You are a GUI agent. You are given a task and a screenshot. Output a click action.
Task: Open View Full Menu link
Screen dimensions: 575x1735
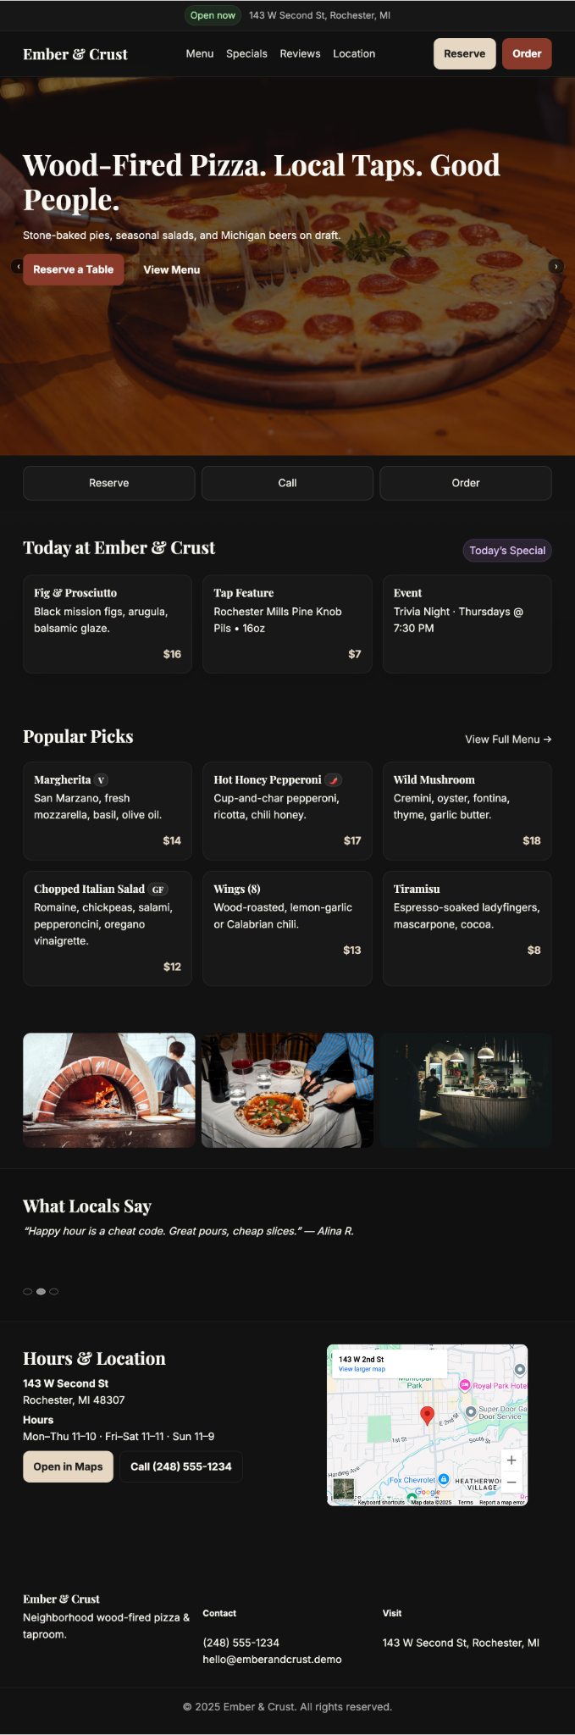click(508, 740)
